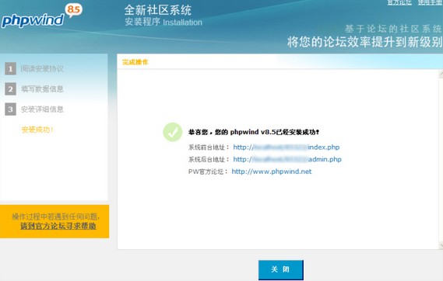The height and width of the screenshot is (281, 443).
Task: Click the 将您的论坛效率提升到新级别 slogan
Action: pos(364,42)
